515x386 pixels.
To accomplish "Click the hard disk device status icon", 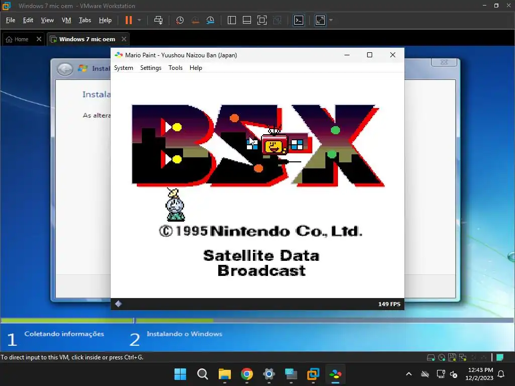I will click(x=431, y=357).
